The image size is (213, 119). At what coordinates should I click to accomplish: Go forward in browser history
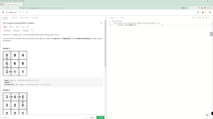pos(5,8)
